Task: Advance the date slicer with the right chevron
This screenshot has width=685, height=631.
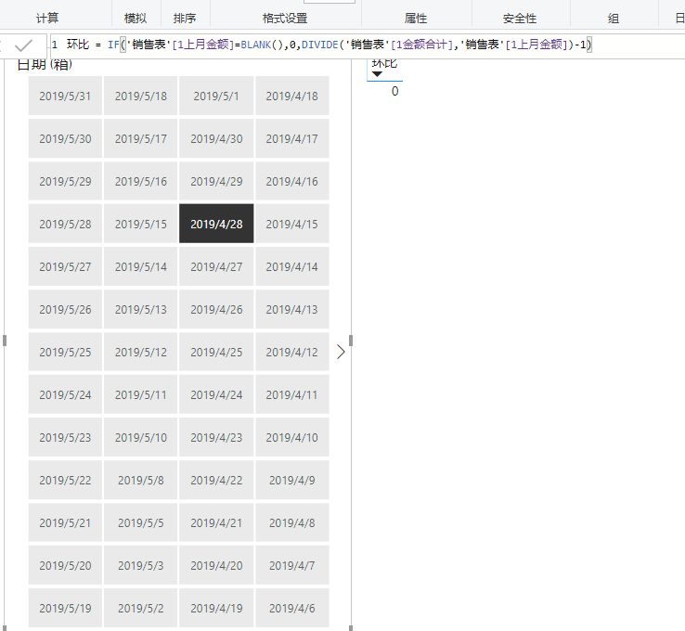Action: (x=341, y=352)
